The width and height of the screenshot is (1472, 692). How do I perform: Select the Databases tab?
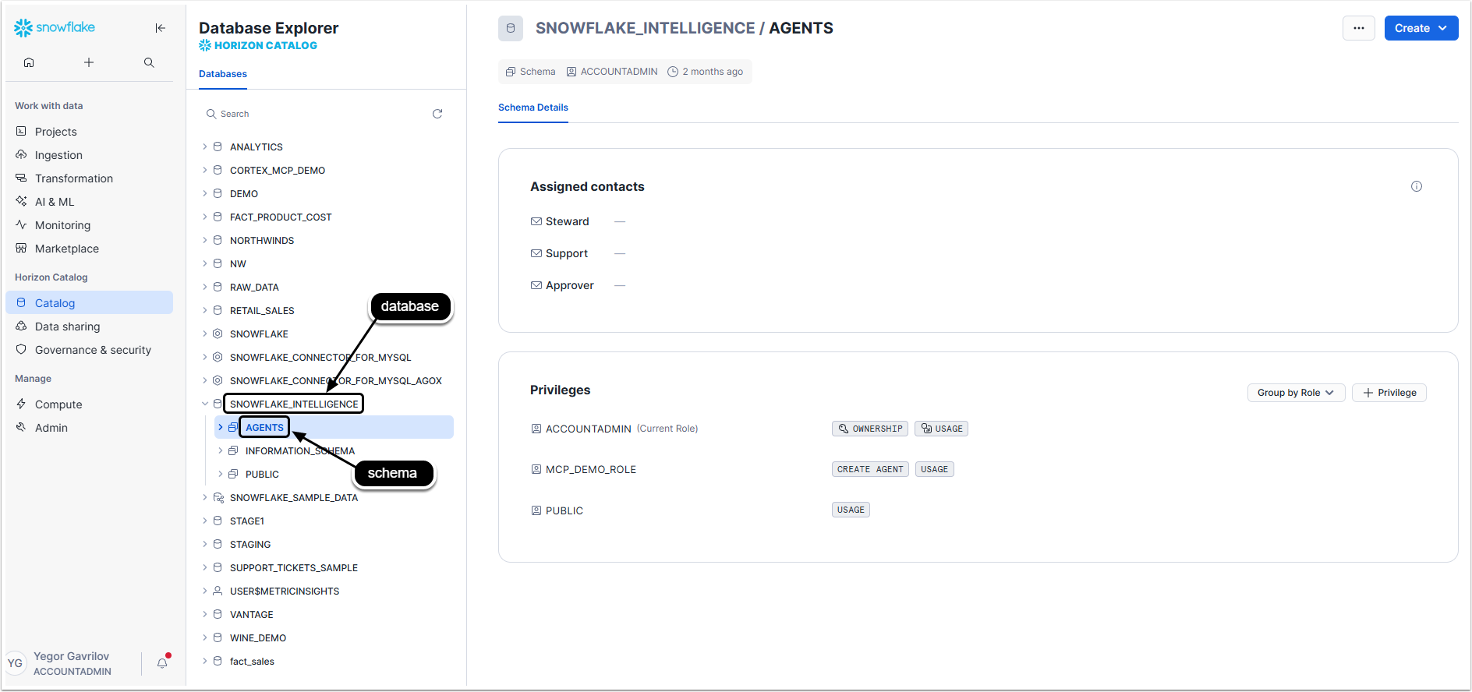point(223,74)
